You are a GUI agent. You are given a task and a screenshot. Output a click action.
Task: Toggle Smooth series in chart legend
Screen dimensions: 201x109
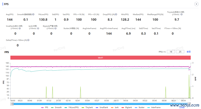(x=56, y=107)
